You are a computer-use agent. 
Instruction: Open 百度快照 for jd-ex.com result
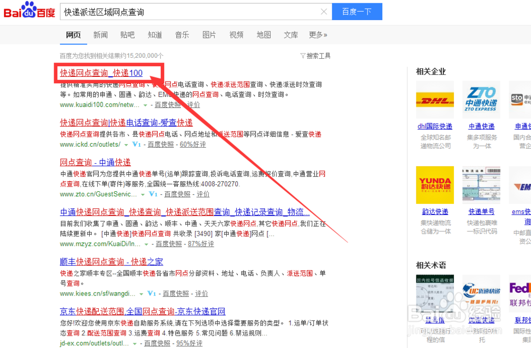coord(157,343)
